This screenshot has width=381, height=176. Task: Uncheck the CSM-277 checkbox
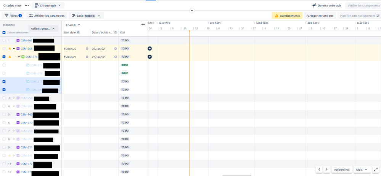pyautogui.click(x=4, y=82)
